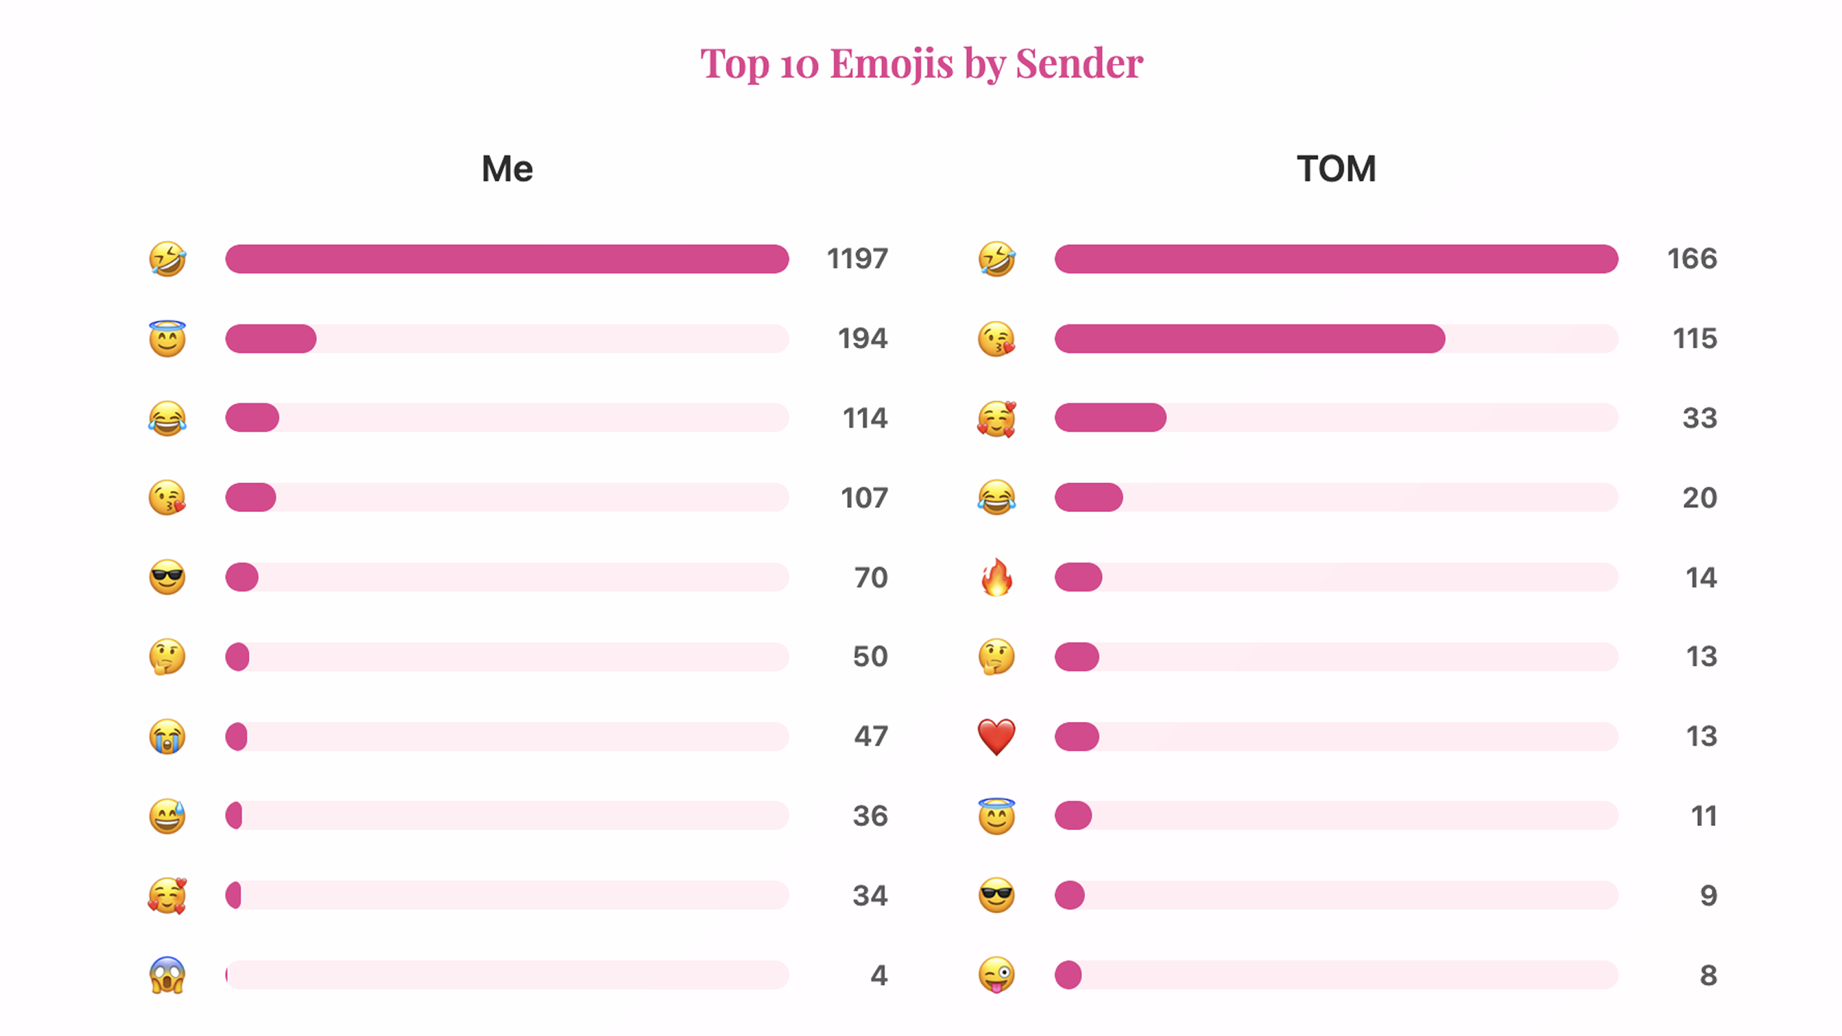Click the red heart emoji
Image resolution: width=1842 pixels, height=1036 pixels.
pos(996,736)
